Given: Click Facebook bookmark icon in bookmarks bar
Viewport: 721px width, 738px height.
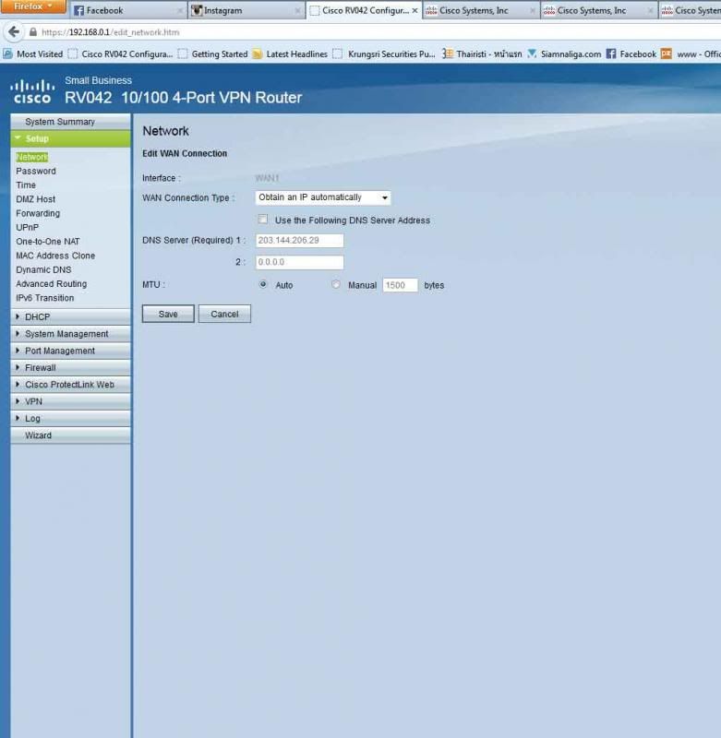Looking at the screenshot, I should (x=611, y=54).
